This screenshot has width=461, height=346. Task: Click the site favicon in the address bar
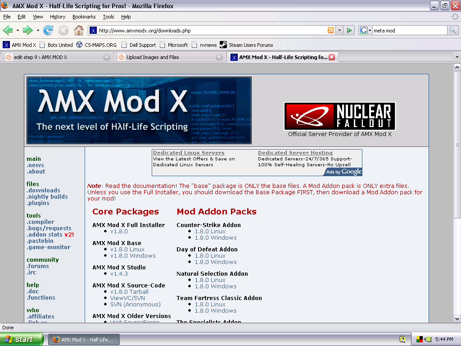(93, 30)
